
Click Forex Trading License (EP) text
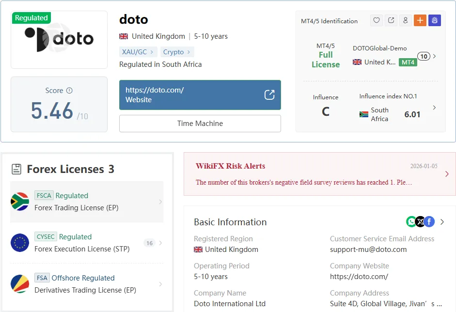[x=77, y=208]
